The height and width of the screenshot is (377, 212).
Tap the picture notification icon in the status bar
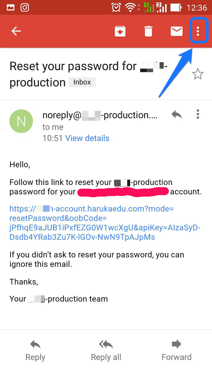pyautogui.click(x=11, y=7)
